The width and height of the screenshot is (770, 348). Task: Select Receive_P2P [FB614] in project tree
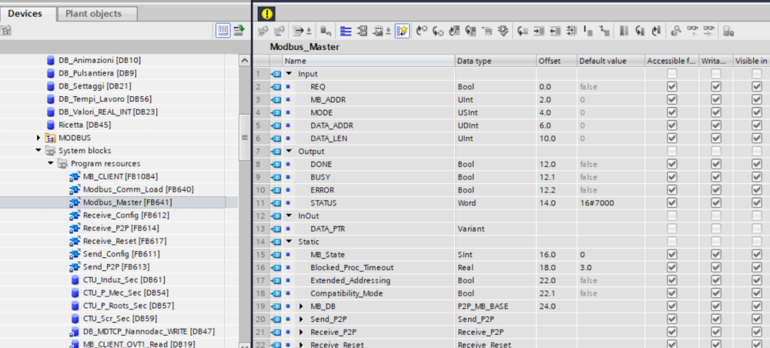[121, 228]
